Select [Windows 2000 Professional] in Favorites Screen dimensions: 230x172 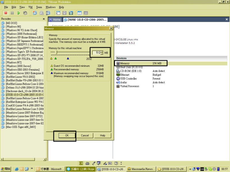[21, 34]
